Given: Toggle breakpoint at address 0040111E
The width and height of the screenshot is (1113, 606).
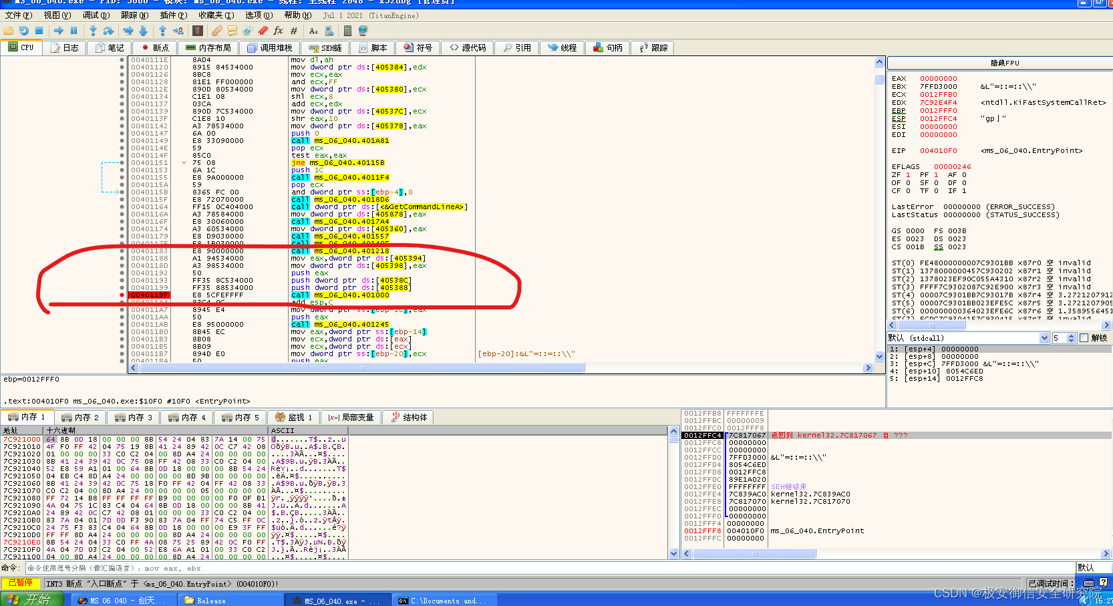Looking at the screenshot, I should (122, 59).
